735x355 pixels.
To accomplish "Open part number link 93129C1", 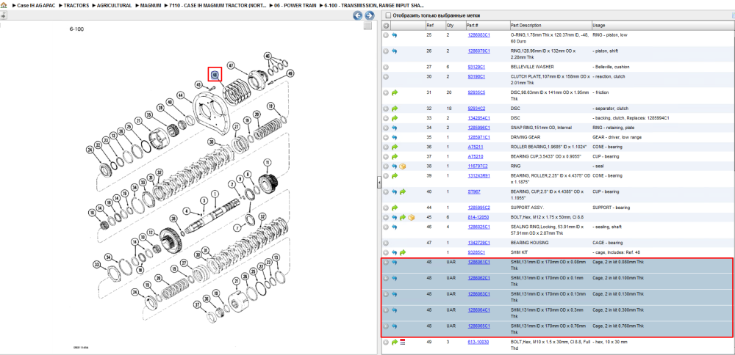I will 476,67.
